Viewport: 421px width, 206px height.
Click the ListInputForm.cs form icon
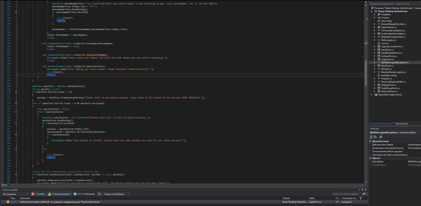tap(379, 56)
